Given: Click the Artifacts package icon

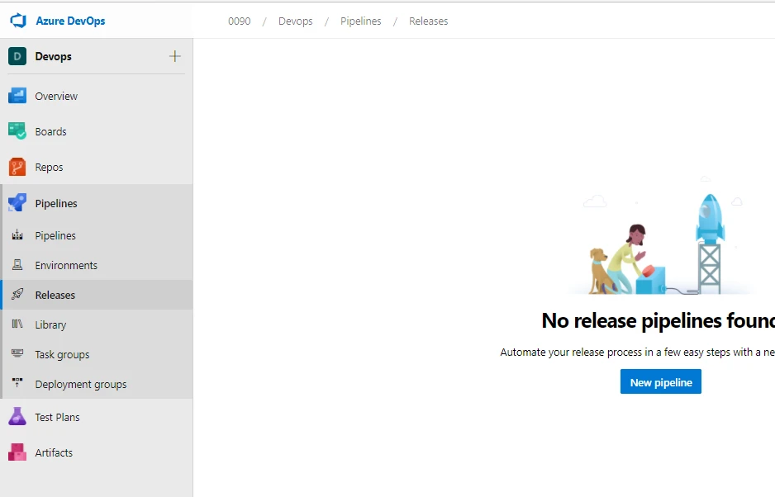Looking at the screenshot, I should (x=17, y=452).
